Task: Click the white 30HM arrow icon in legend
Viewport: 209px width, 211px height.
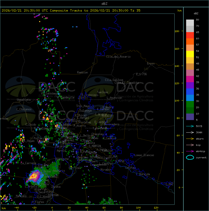Action: [190, 132]
